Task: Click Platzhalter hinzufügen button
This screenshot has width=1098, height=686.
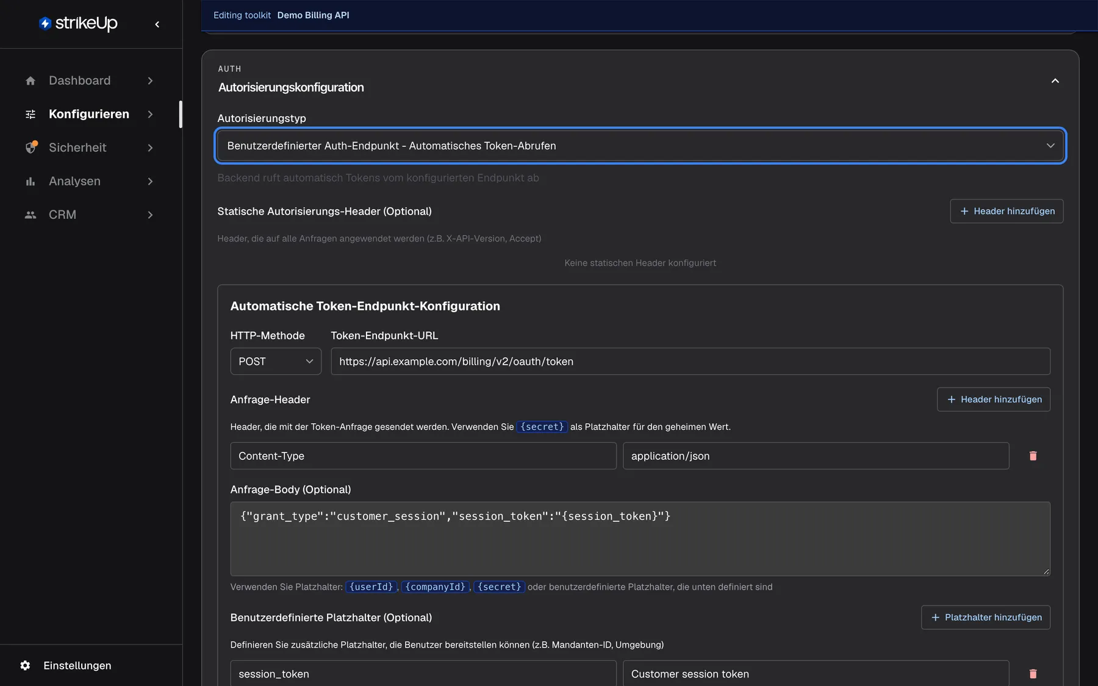Action: click(x=986, y=617)
